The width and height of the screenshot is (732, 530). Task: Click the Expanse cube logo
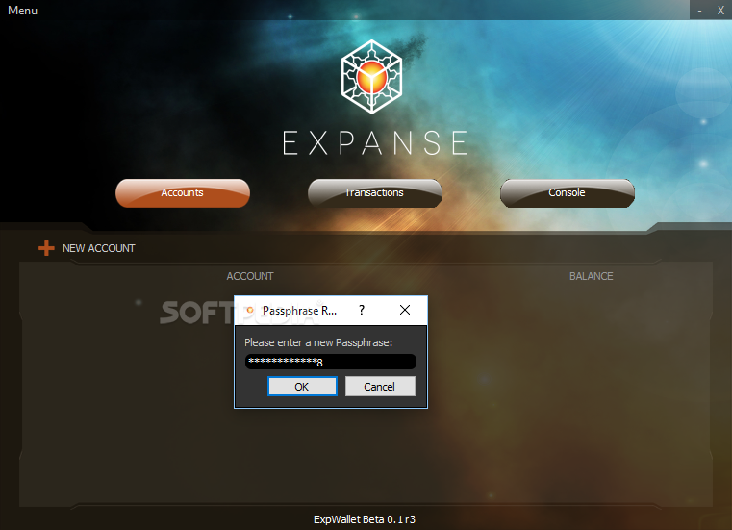[371, 77]
